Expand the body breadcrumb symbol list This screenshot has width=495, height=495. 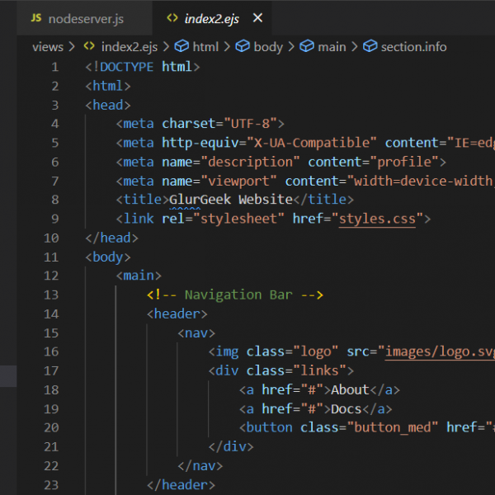pyautogui.click(x=268, y=47)
